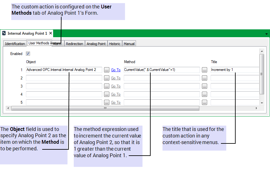
Task: Open the document tab list dropdown arrow
Action: 267,34
